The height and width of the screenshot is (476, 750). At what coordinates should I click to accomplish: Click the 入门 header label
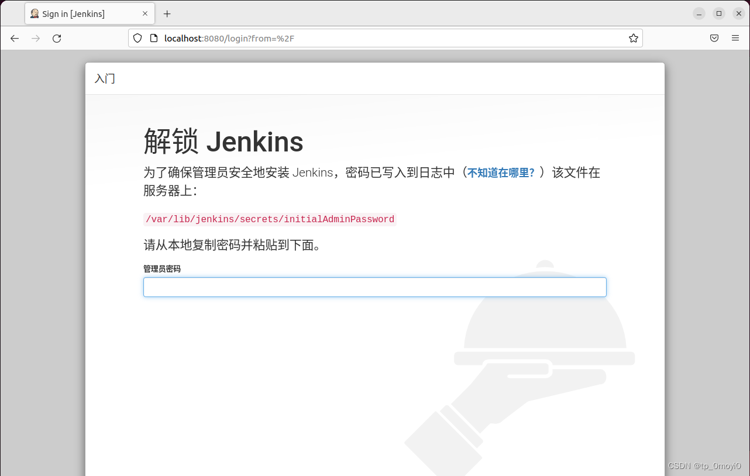coord(105,78)
